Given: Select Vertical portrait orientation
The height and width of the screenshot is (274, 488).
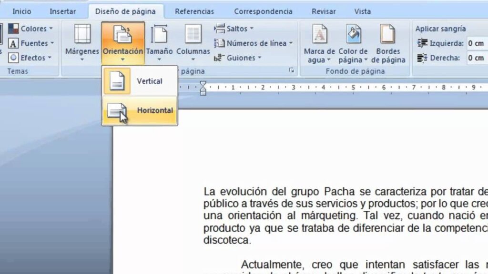Looking at the screenshot, I should point(140,81).
